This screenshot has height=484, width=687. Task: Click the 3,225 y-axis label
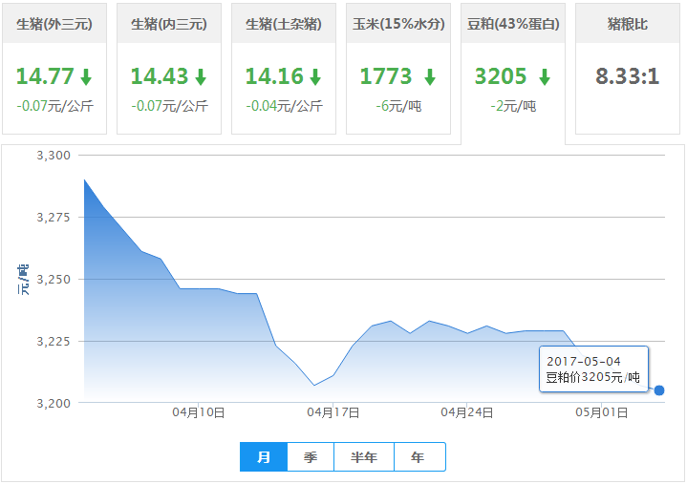54,342
